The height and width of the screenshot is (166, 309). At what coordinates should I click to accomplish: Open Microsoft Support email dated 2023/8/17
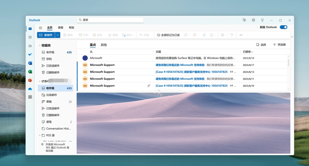[182, 65]
